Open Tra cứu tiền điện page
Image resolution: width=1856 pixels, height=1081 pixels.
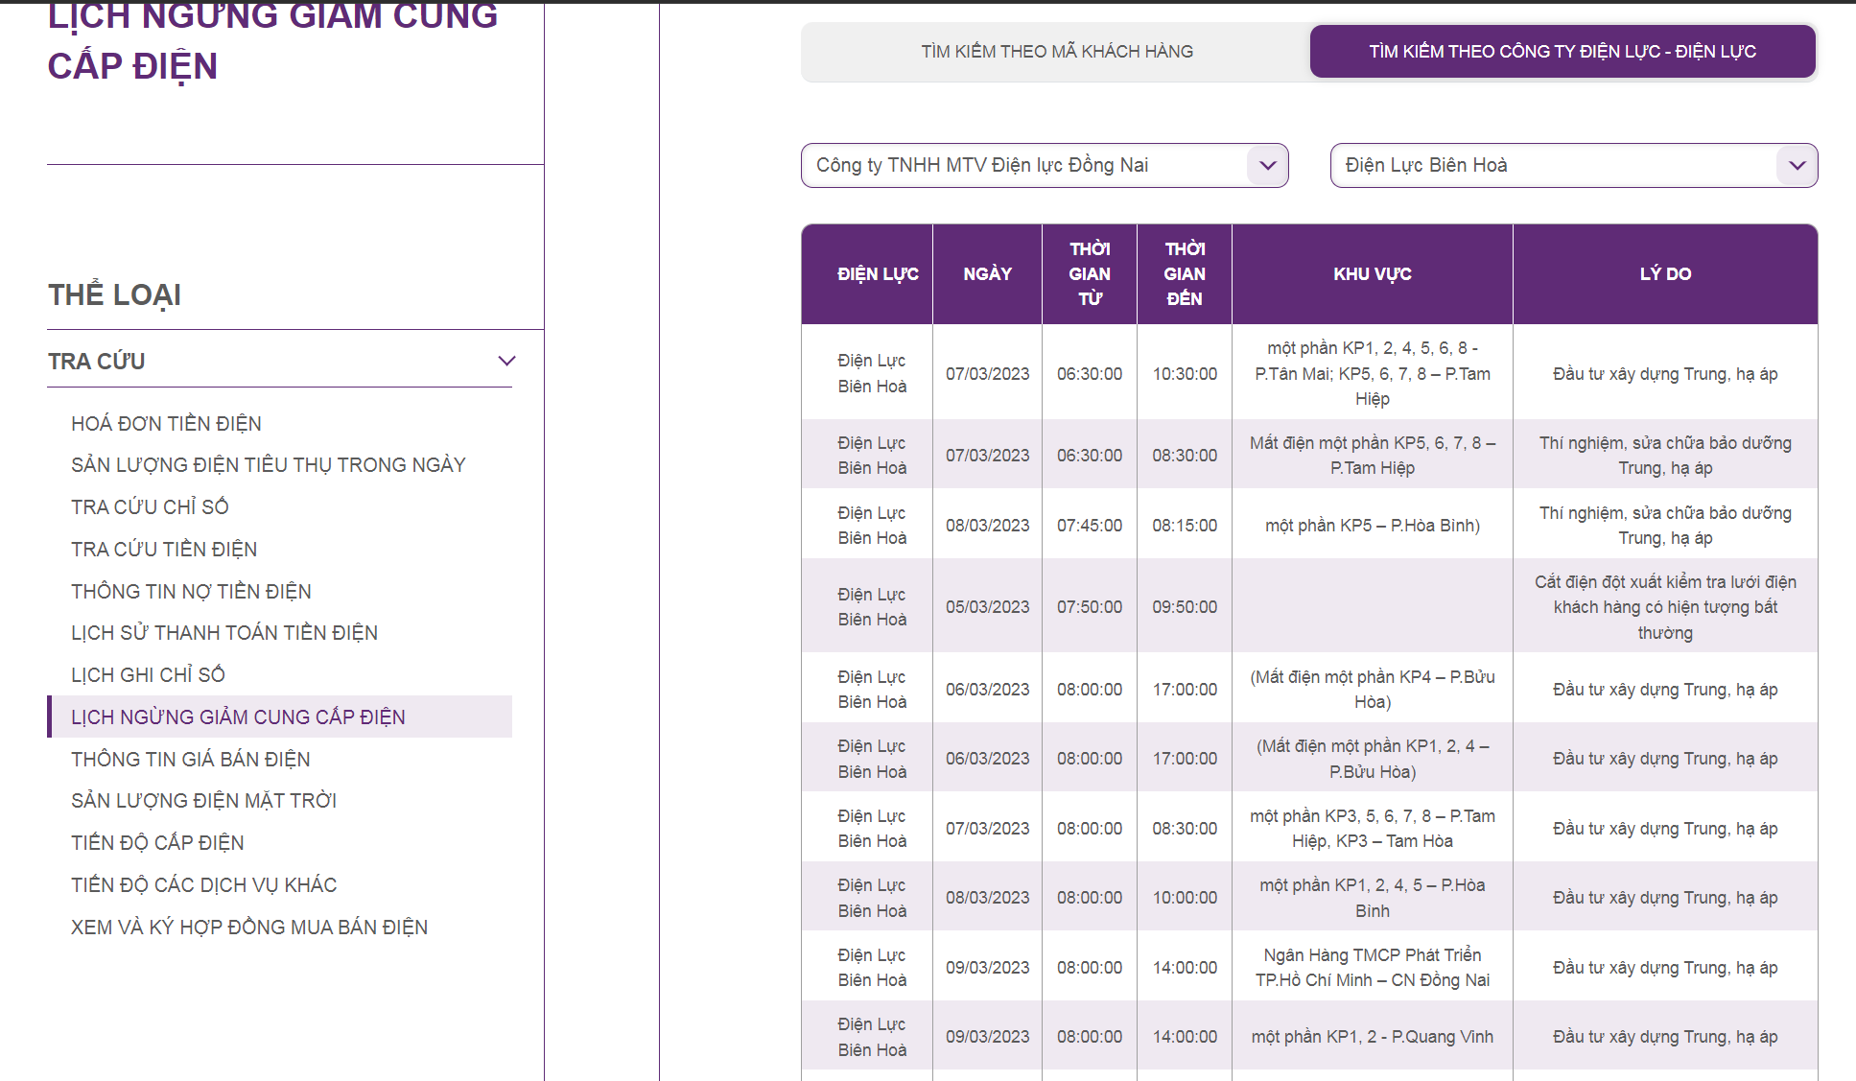tap(164, 549)
